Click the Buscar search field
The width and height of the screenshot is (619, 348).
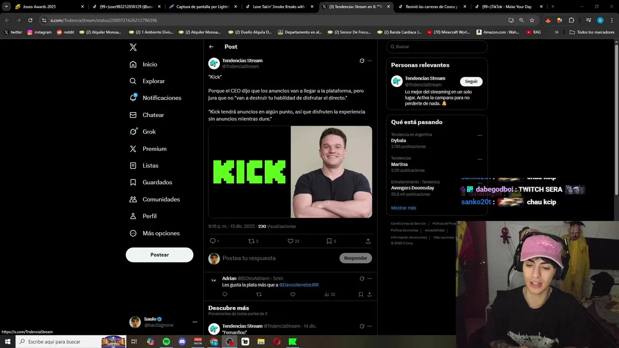437,47
